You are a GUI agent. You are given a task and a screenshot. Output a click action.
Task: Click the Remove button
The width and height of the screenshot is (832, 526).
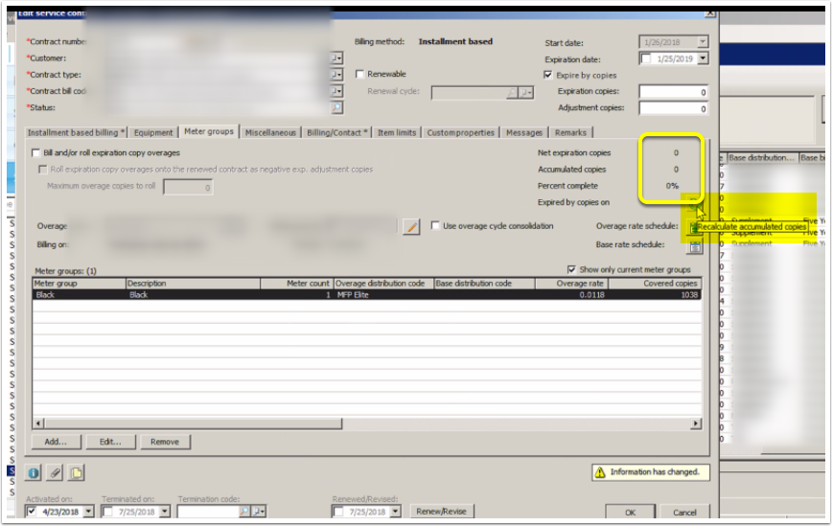(165, 442)
